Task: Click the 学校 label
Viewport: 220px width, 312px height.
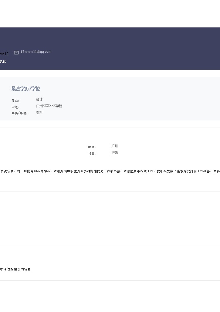Action: 15,107
